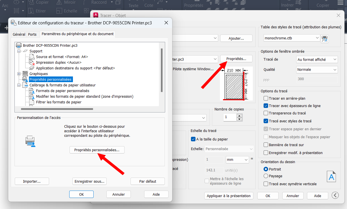Activate the Etirer tool

click(x=41, y=11)
